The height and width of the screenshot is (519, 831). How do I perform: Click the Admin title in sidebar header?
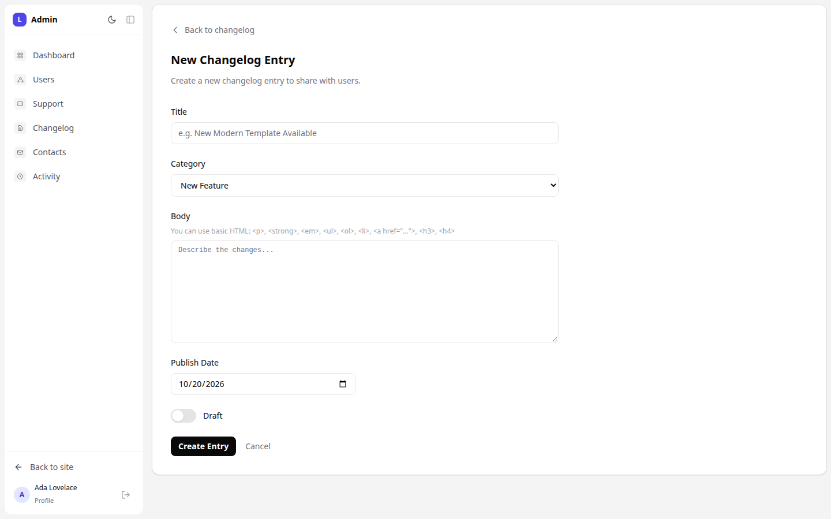coord(44,20)
